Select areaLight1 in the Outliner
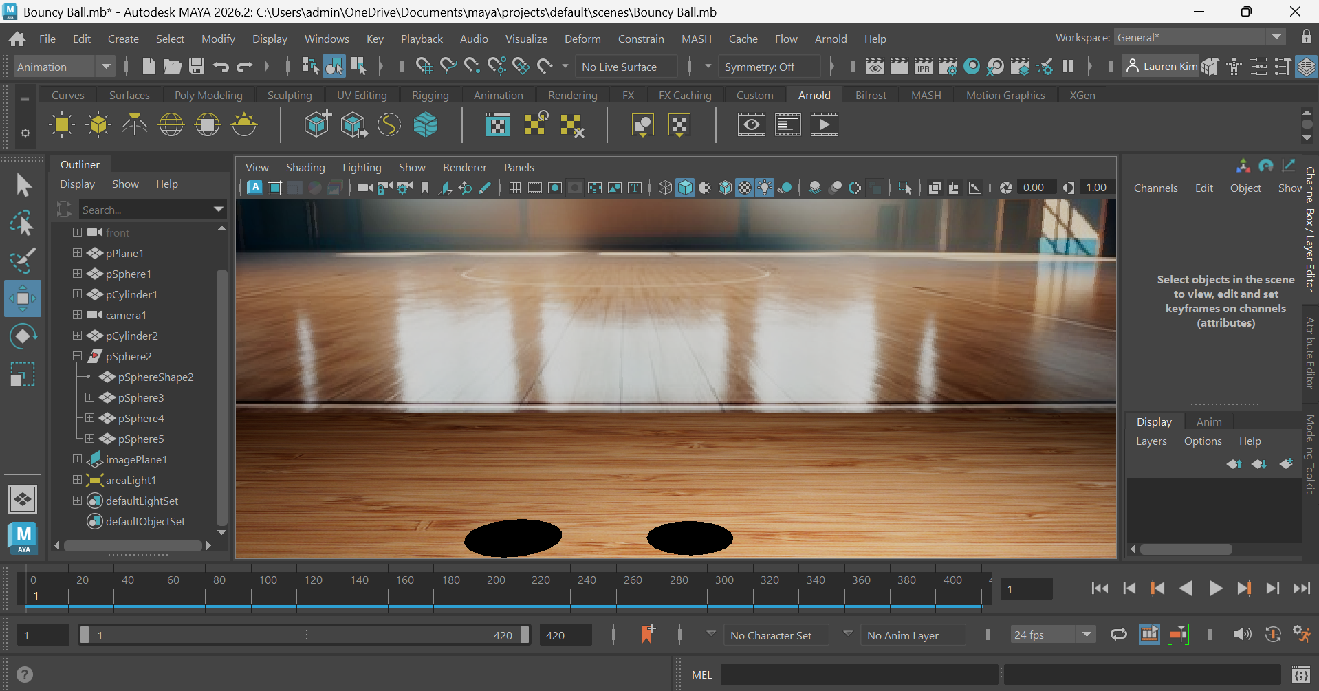The image size is (1319, 691). pyautogui.click(x=131, y=480)
